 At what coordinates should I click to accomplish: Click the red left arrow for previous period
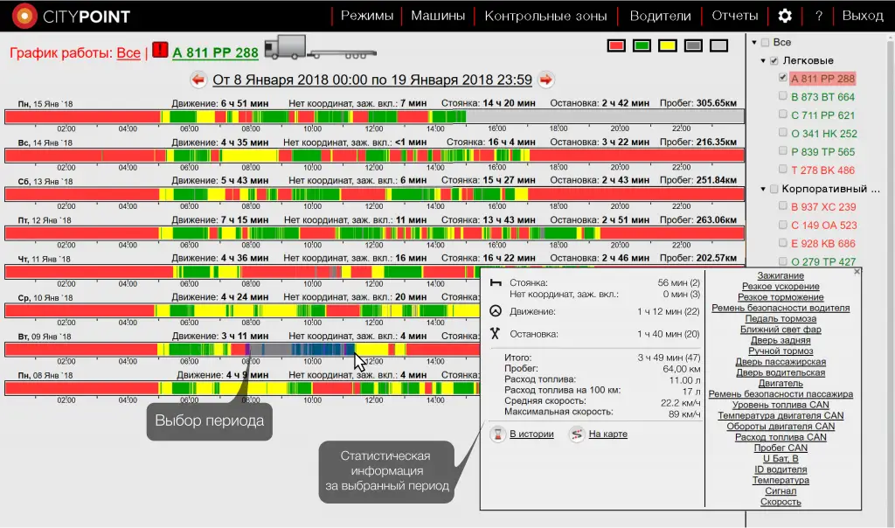[x=198, y=80]
